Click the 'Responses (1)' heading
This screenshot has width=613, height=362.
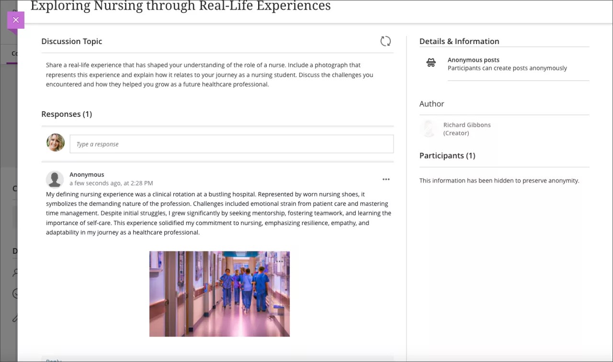tap(67, 114)
